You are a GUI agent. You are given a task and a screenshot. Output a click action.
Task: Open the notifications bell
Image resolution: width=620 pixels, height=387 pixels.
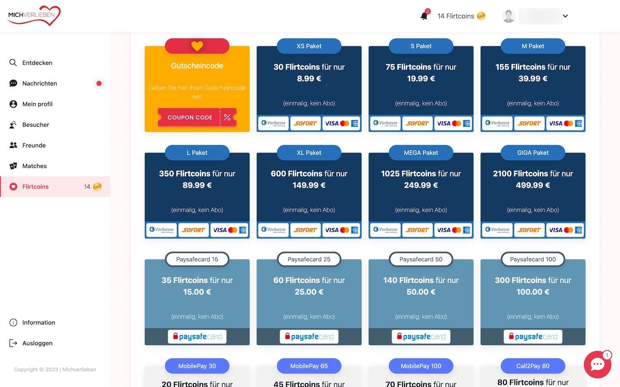pyautogui.click(x=424, y=15)
